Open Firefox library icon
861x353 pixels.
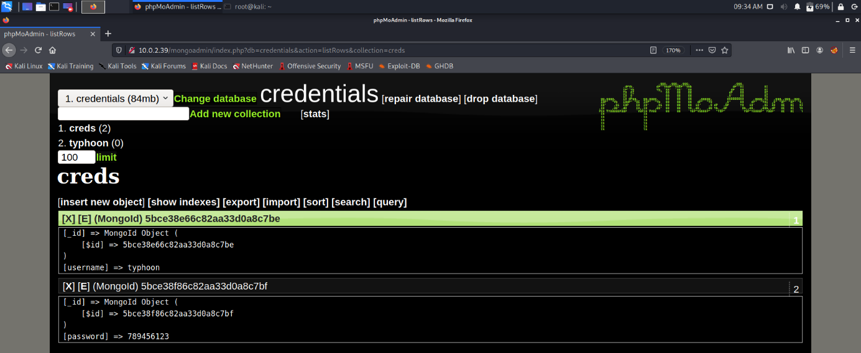click(791, 50)
